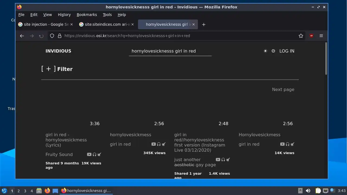Open the View menu
347x195 pixels.
pyautogui.click(x=47, y=15)
